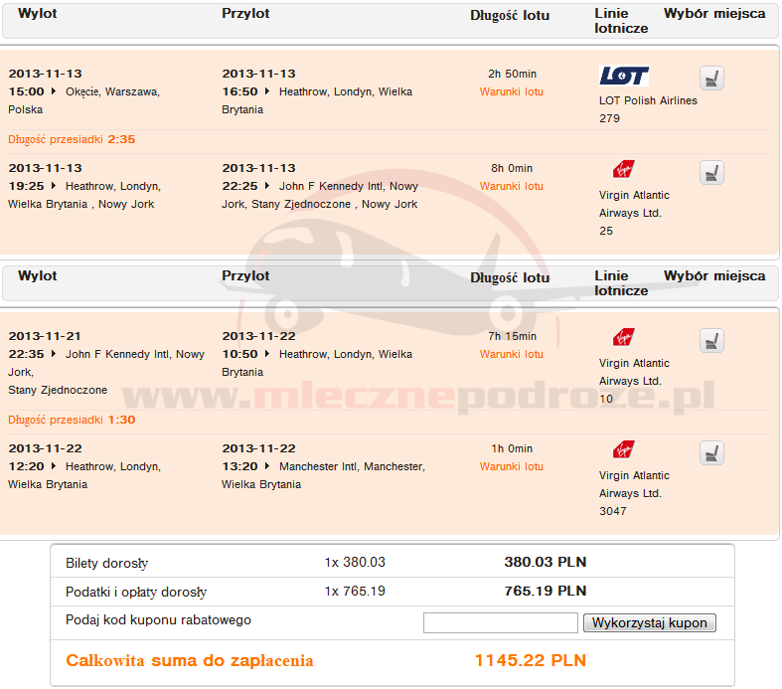Open seat selection for Virgin Atlantic flight 25
Screen dimensions: 782x689
710,173
